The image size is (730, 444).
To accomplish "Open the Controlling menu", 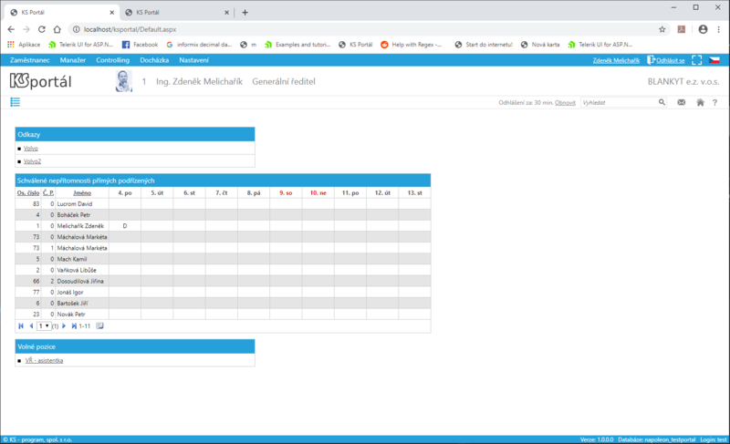I will 112,60.
